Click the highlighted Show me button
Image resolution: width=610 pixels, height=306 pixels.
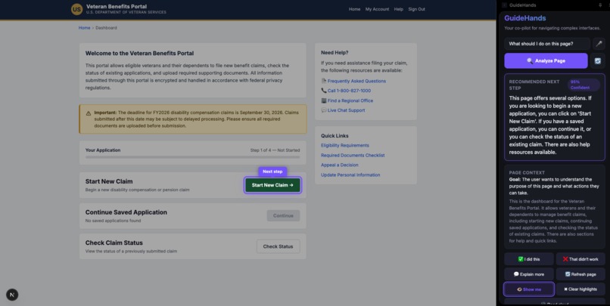(x=529, y=289)
